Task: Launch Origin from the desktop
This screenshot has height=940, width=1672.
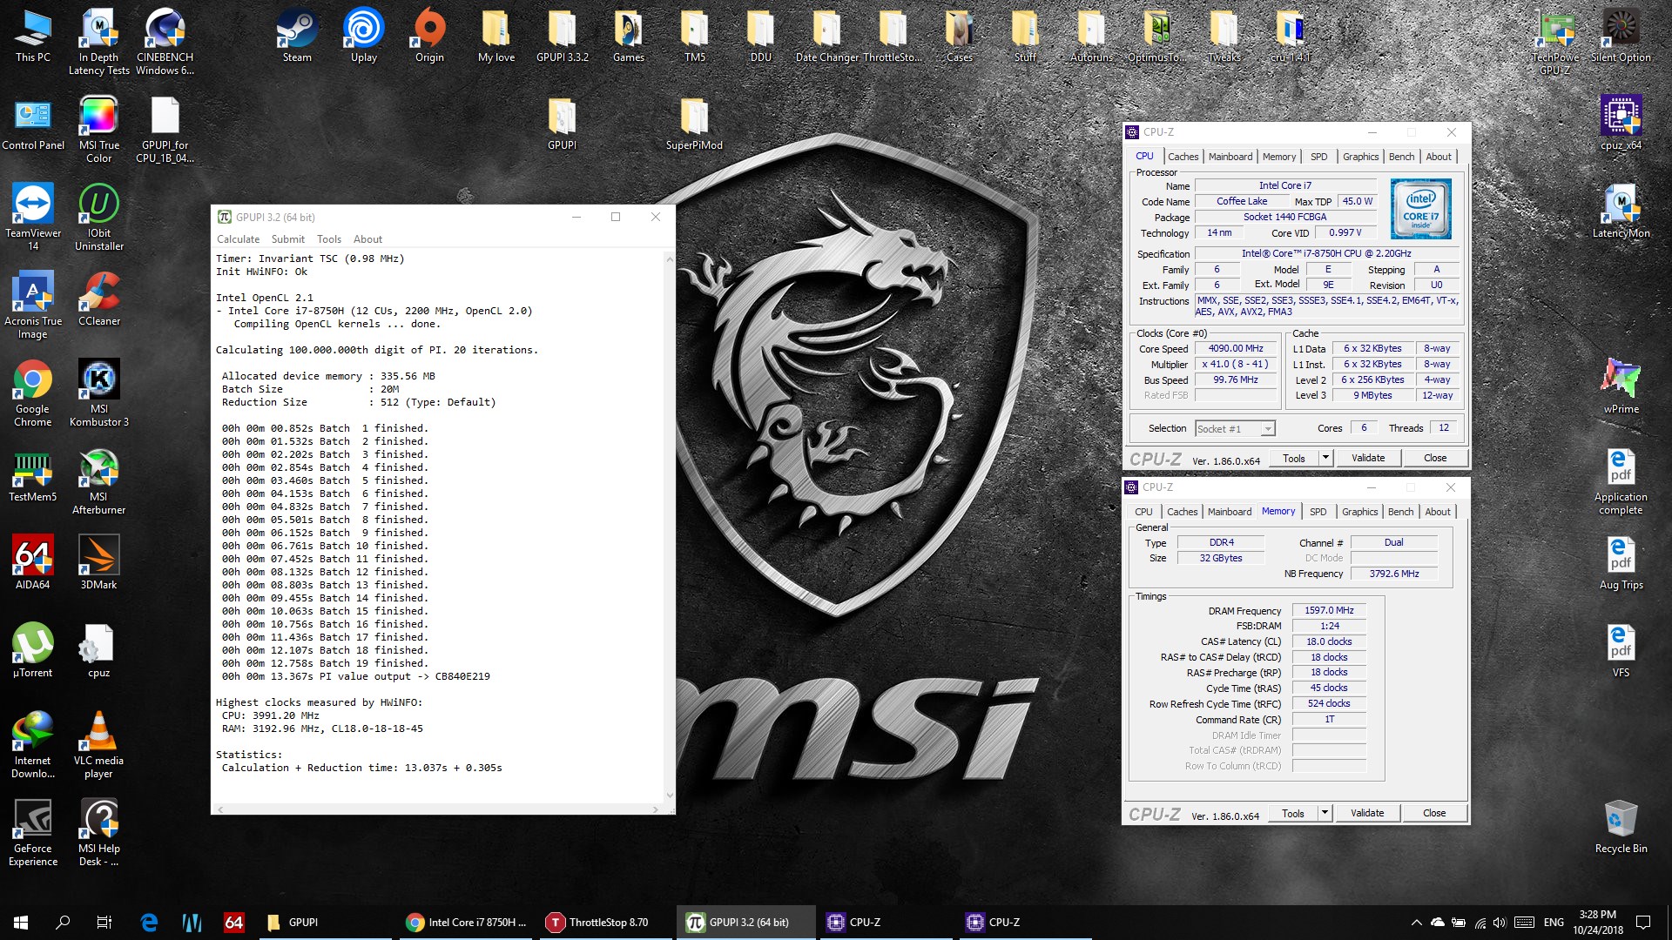Action: pos(429,35)
